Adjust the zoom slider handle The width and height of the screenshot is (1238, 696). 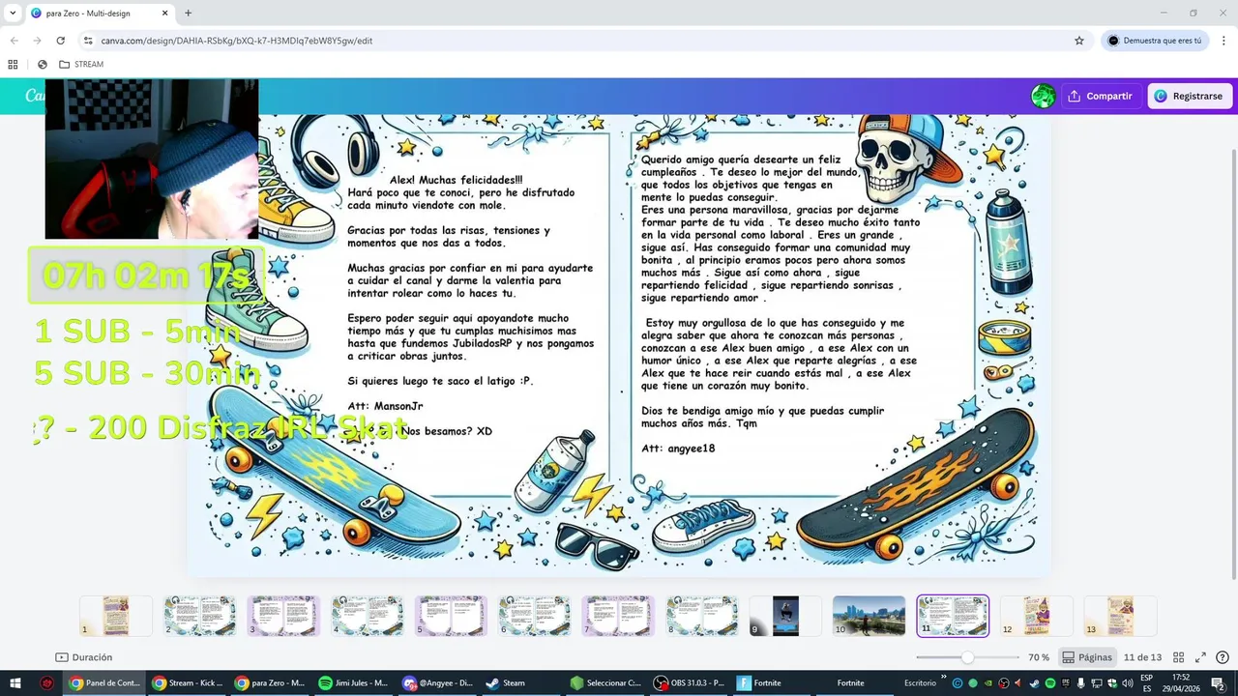coord(967,657)
